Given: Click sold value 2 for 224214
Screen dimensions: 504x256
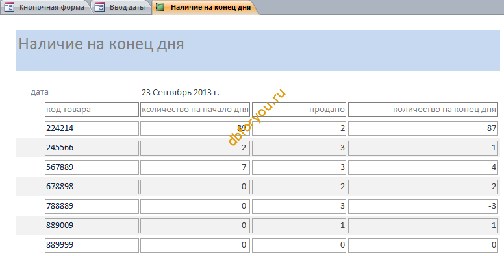Looking at the screenshot, I should (299, 128).
